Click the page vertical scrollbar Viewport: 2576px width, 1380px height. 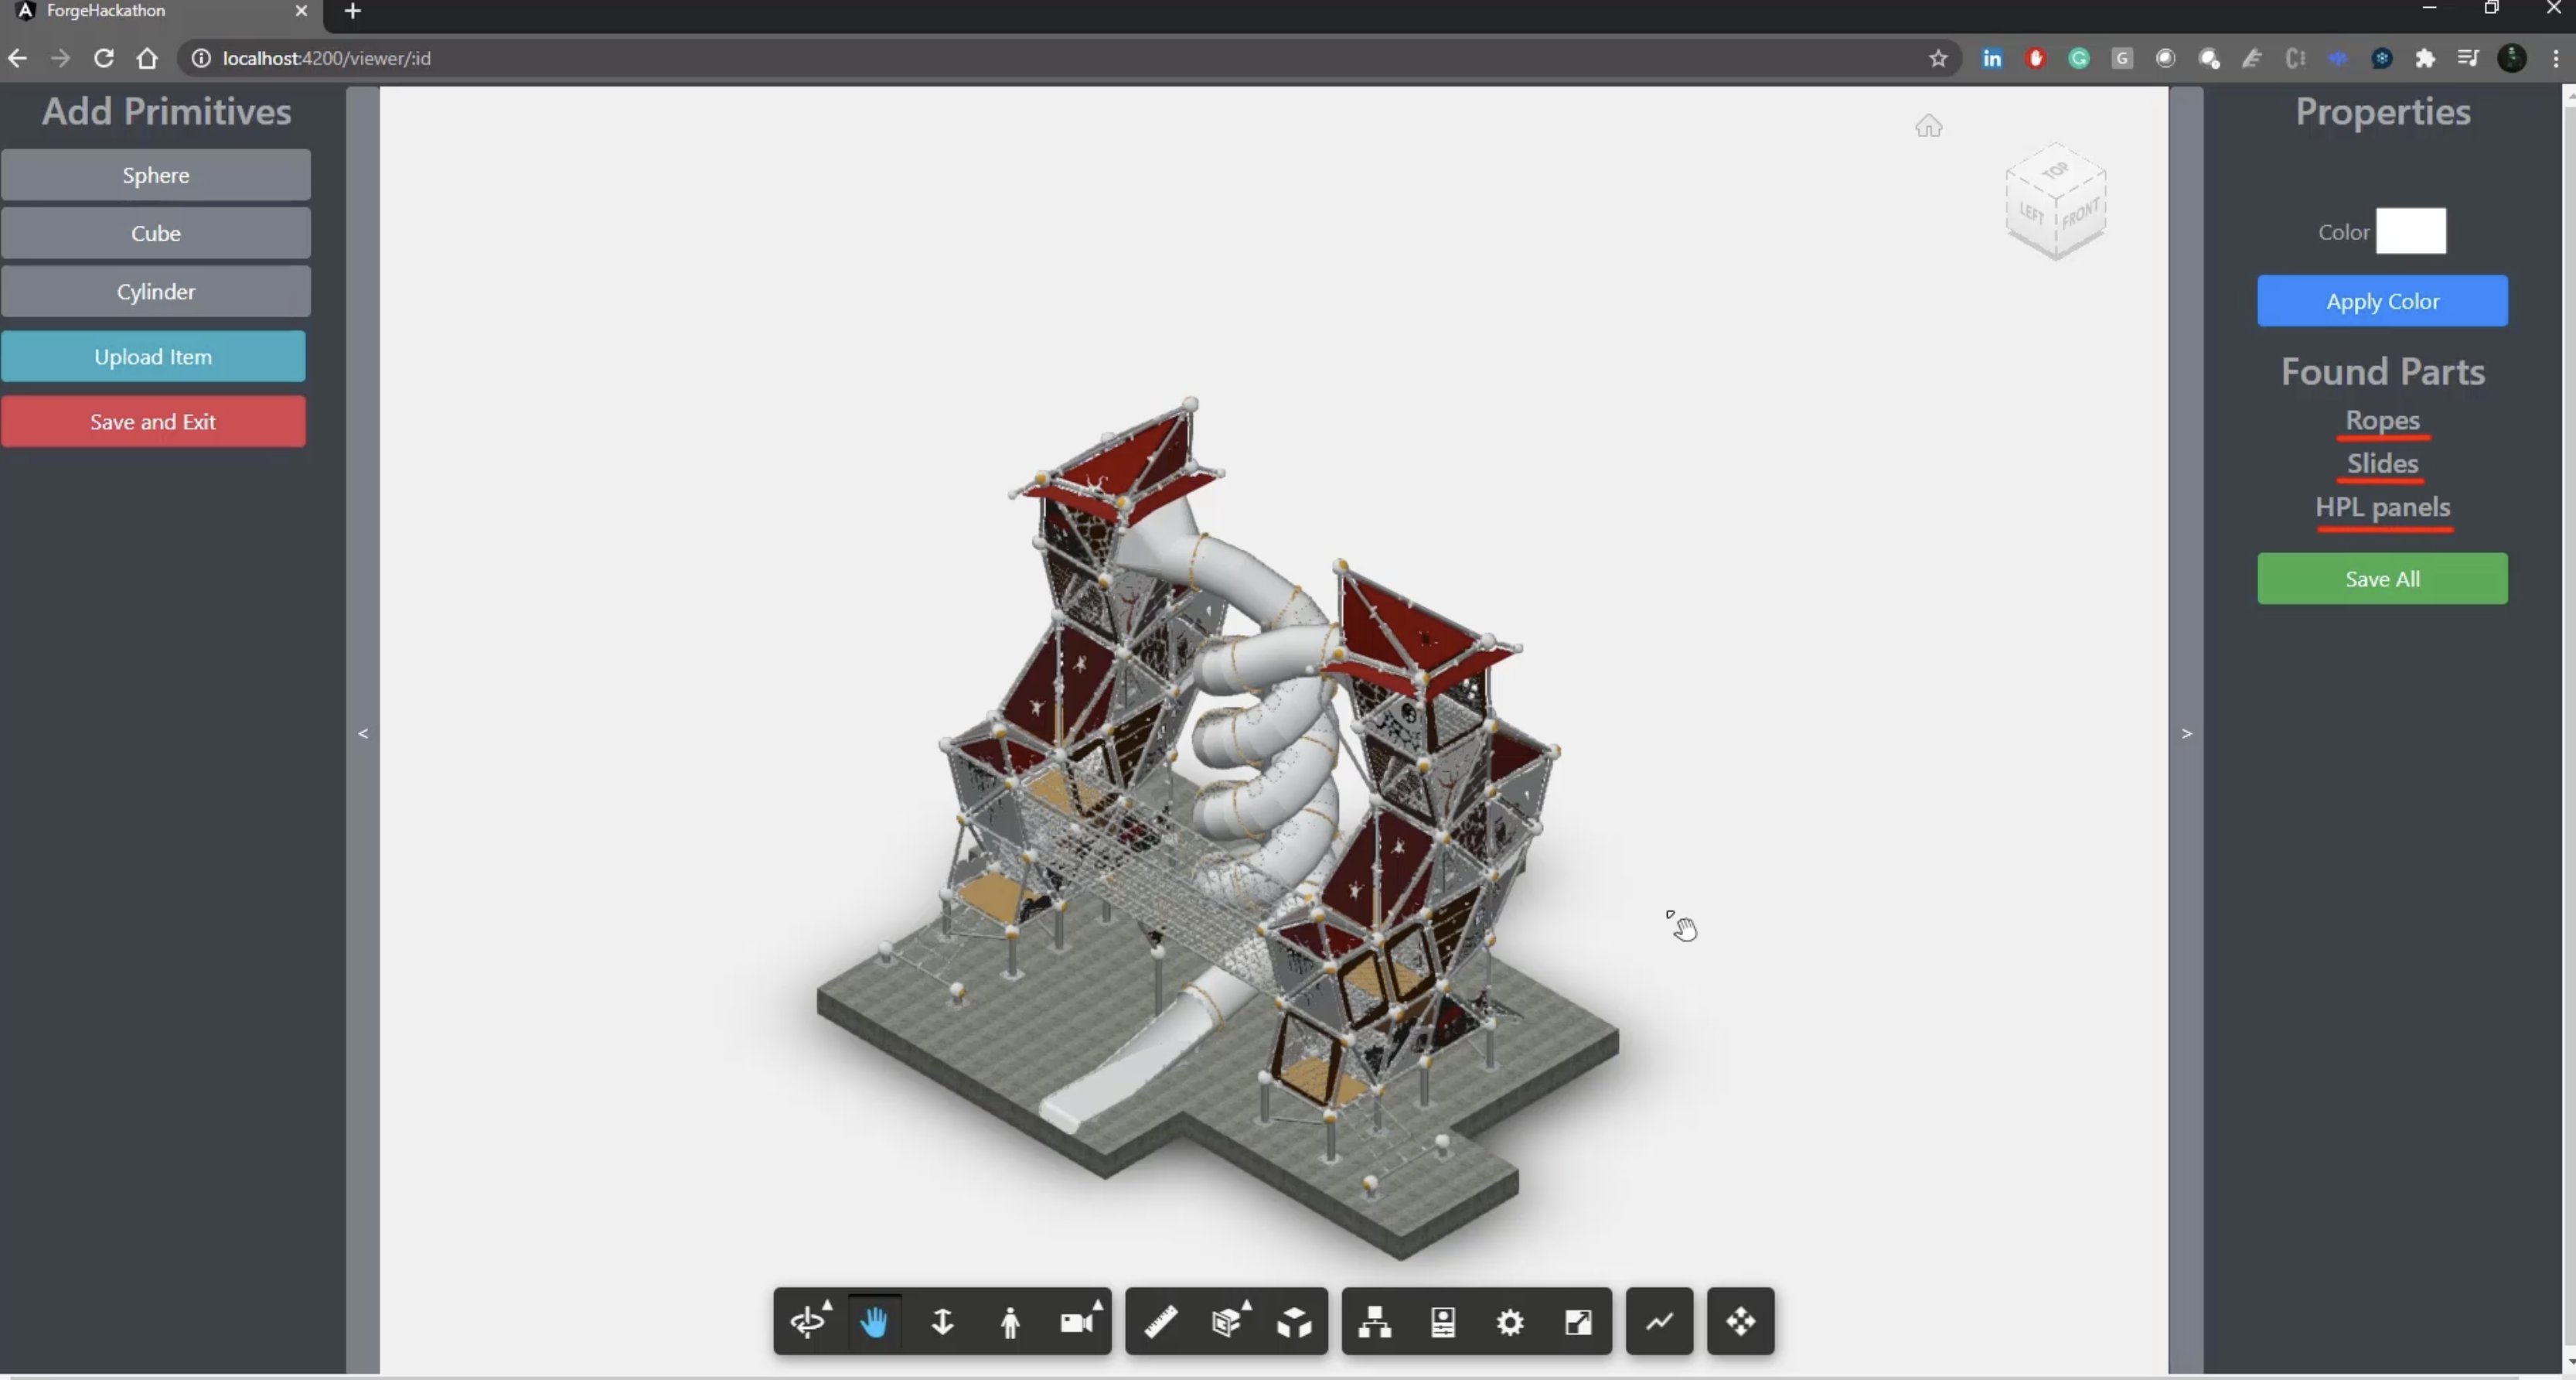pos(2569,730)
